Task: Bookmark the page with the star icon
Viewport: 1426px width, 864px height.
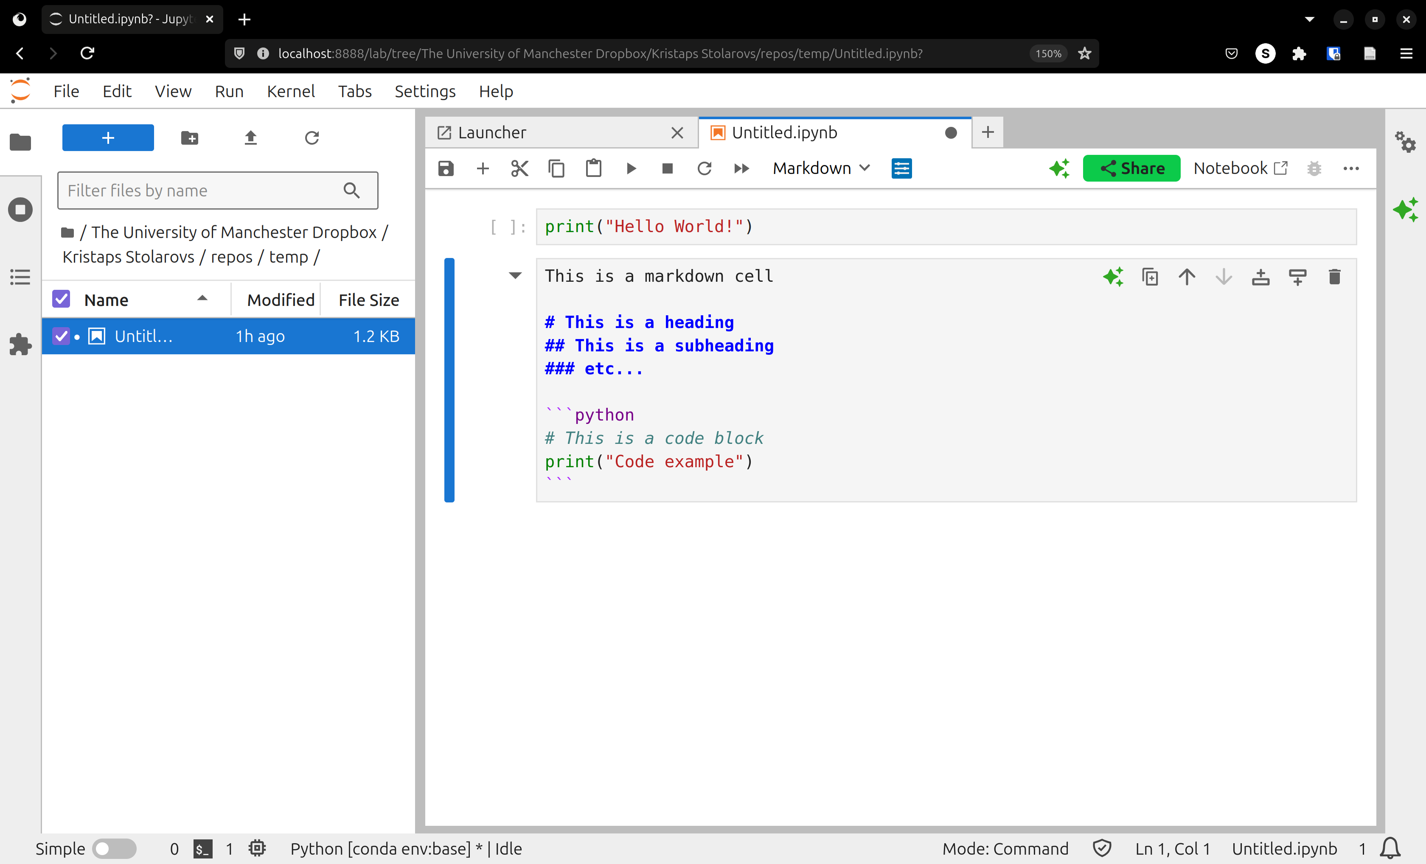Action: [1084, 53]
